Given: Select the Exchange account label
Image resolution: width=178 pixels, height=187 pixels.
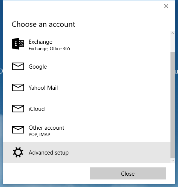Looking at the screenshot, I should 40,42.
